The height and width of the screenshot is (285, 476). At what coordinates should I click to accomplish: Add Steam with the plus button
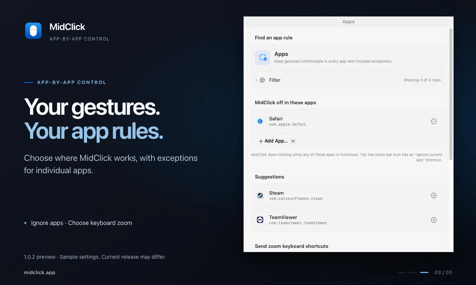pyautogui.click(x=434, y=195)
